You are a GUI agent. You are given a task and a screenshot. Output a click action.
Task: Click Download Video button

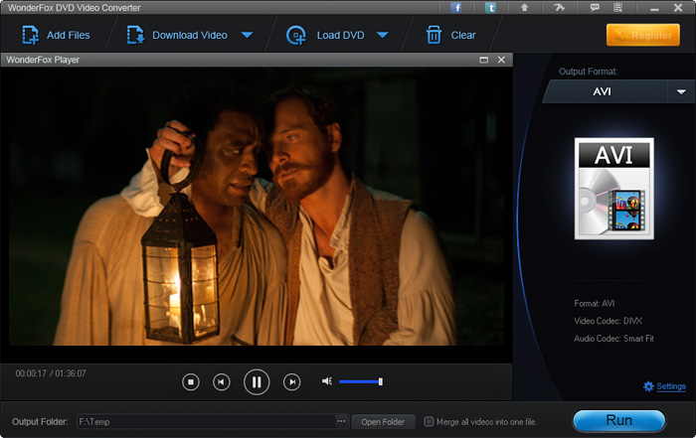pos(177,35)
